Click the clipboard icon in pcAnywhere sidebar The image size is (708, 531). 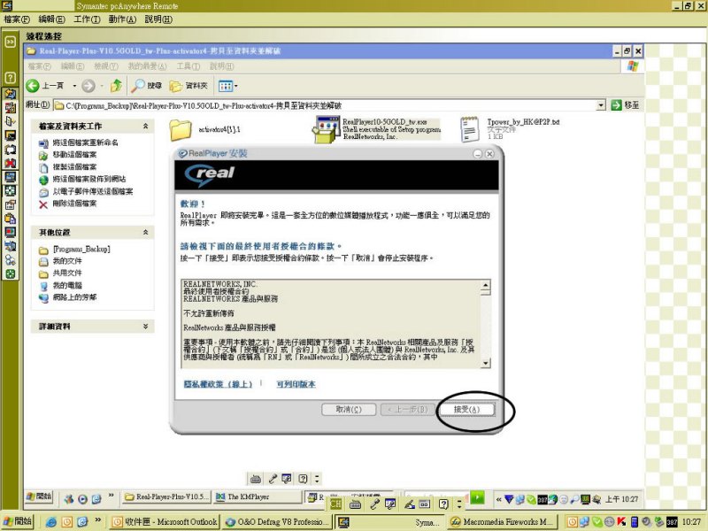pyautogui.click(x=10, y=219)
